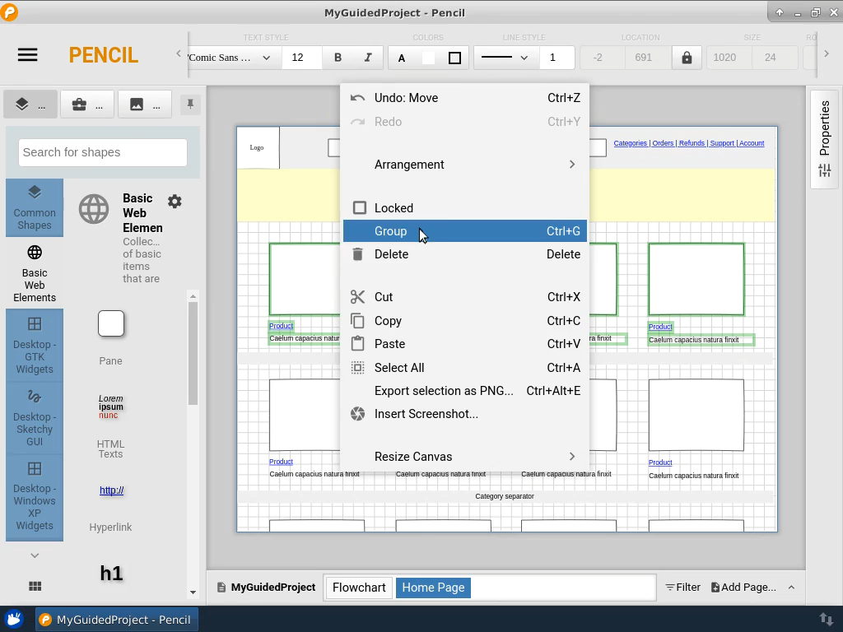The width and height of the screenshot is (843, 632).
Task: Toggle bold text formatting
Action: (x=338, y=58)
